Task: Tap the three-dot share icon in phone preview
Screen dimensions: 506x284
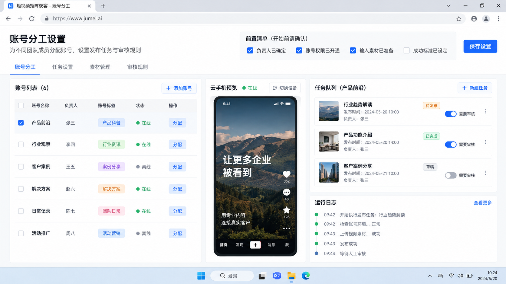Action: point(286,228)
